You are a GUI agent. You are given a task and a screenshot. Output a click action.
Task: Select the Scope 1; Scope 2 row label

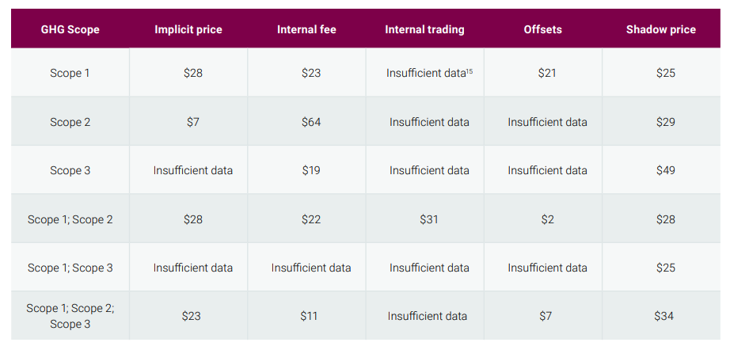70,219
